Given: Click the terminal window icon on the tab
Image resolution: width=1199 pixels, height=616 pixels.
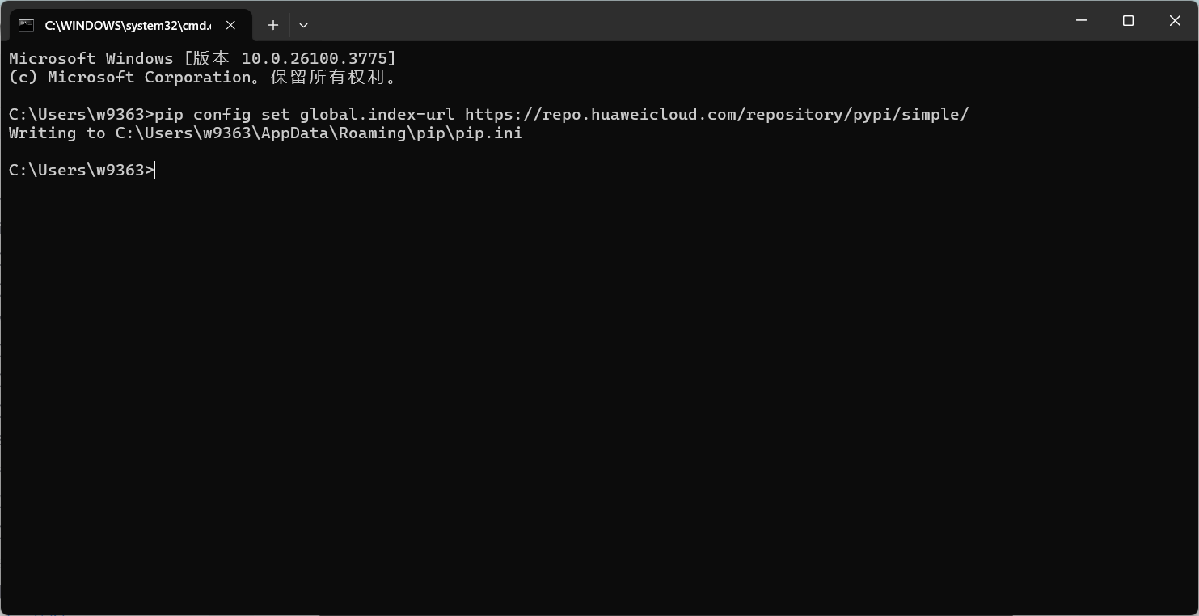Looking at the screenshot, I should [x=27, y=25].
